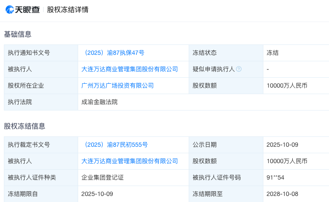Click the 冻结期限自 start date value
Viewport: 329px width, 202px height.
(x=97, y=194)
